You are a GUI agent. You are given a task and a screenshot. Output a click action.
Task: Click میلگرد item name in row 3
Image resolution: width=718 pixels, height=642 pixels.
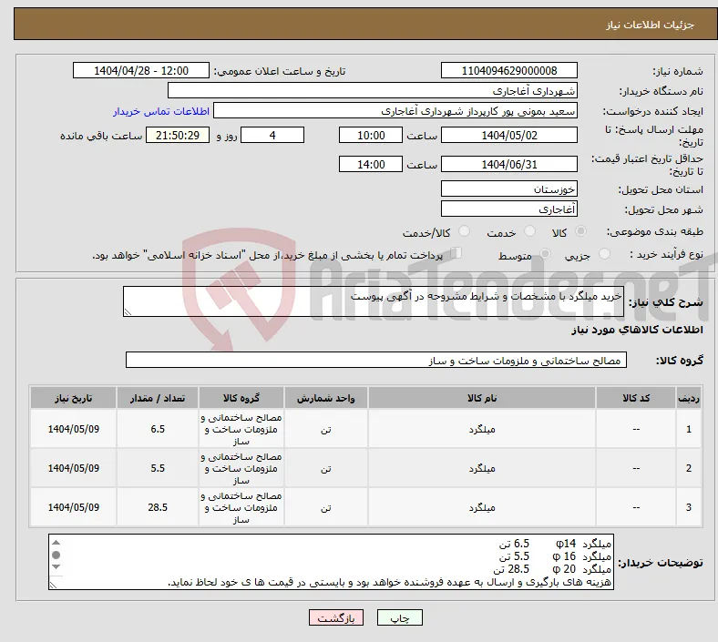[482, 507]
